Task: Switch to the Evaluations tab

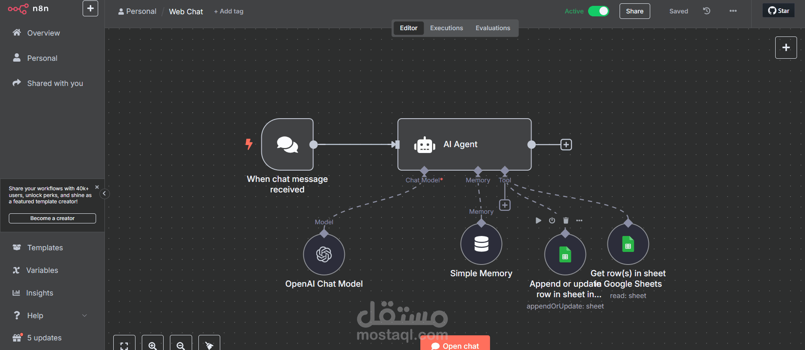Action: click(493, 28)
